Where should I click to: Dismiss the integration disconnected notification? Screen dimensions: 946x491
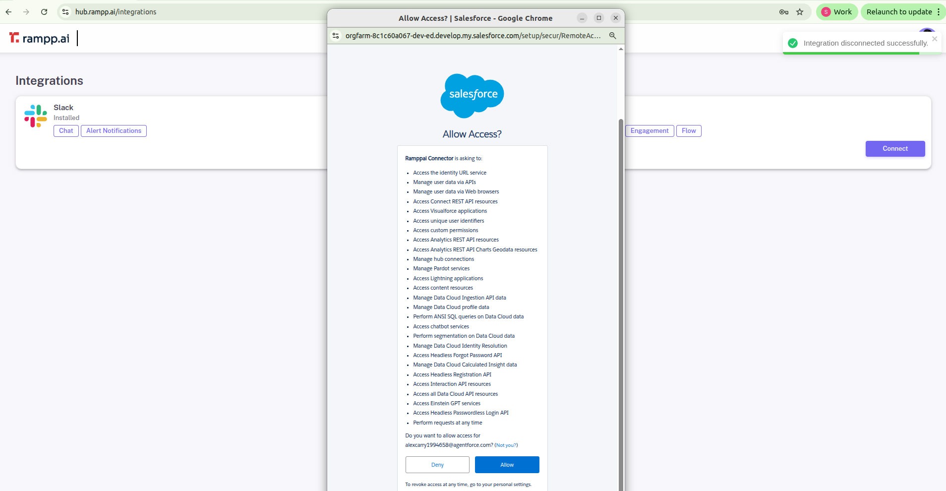(934, 39)
